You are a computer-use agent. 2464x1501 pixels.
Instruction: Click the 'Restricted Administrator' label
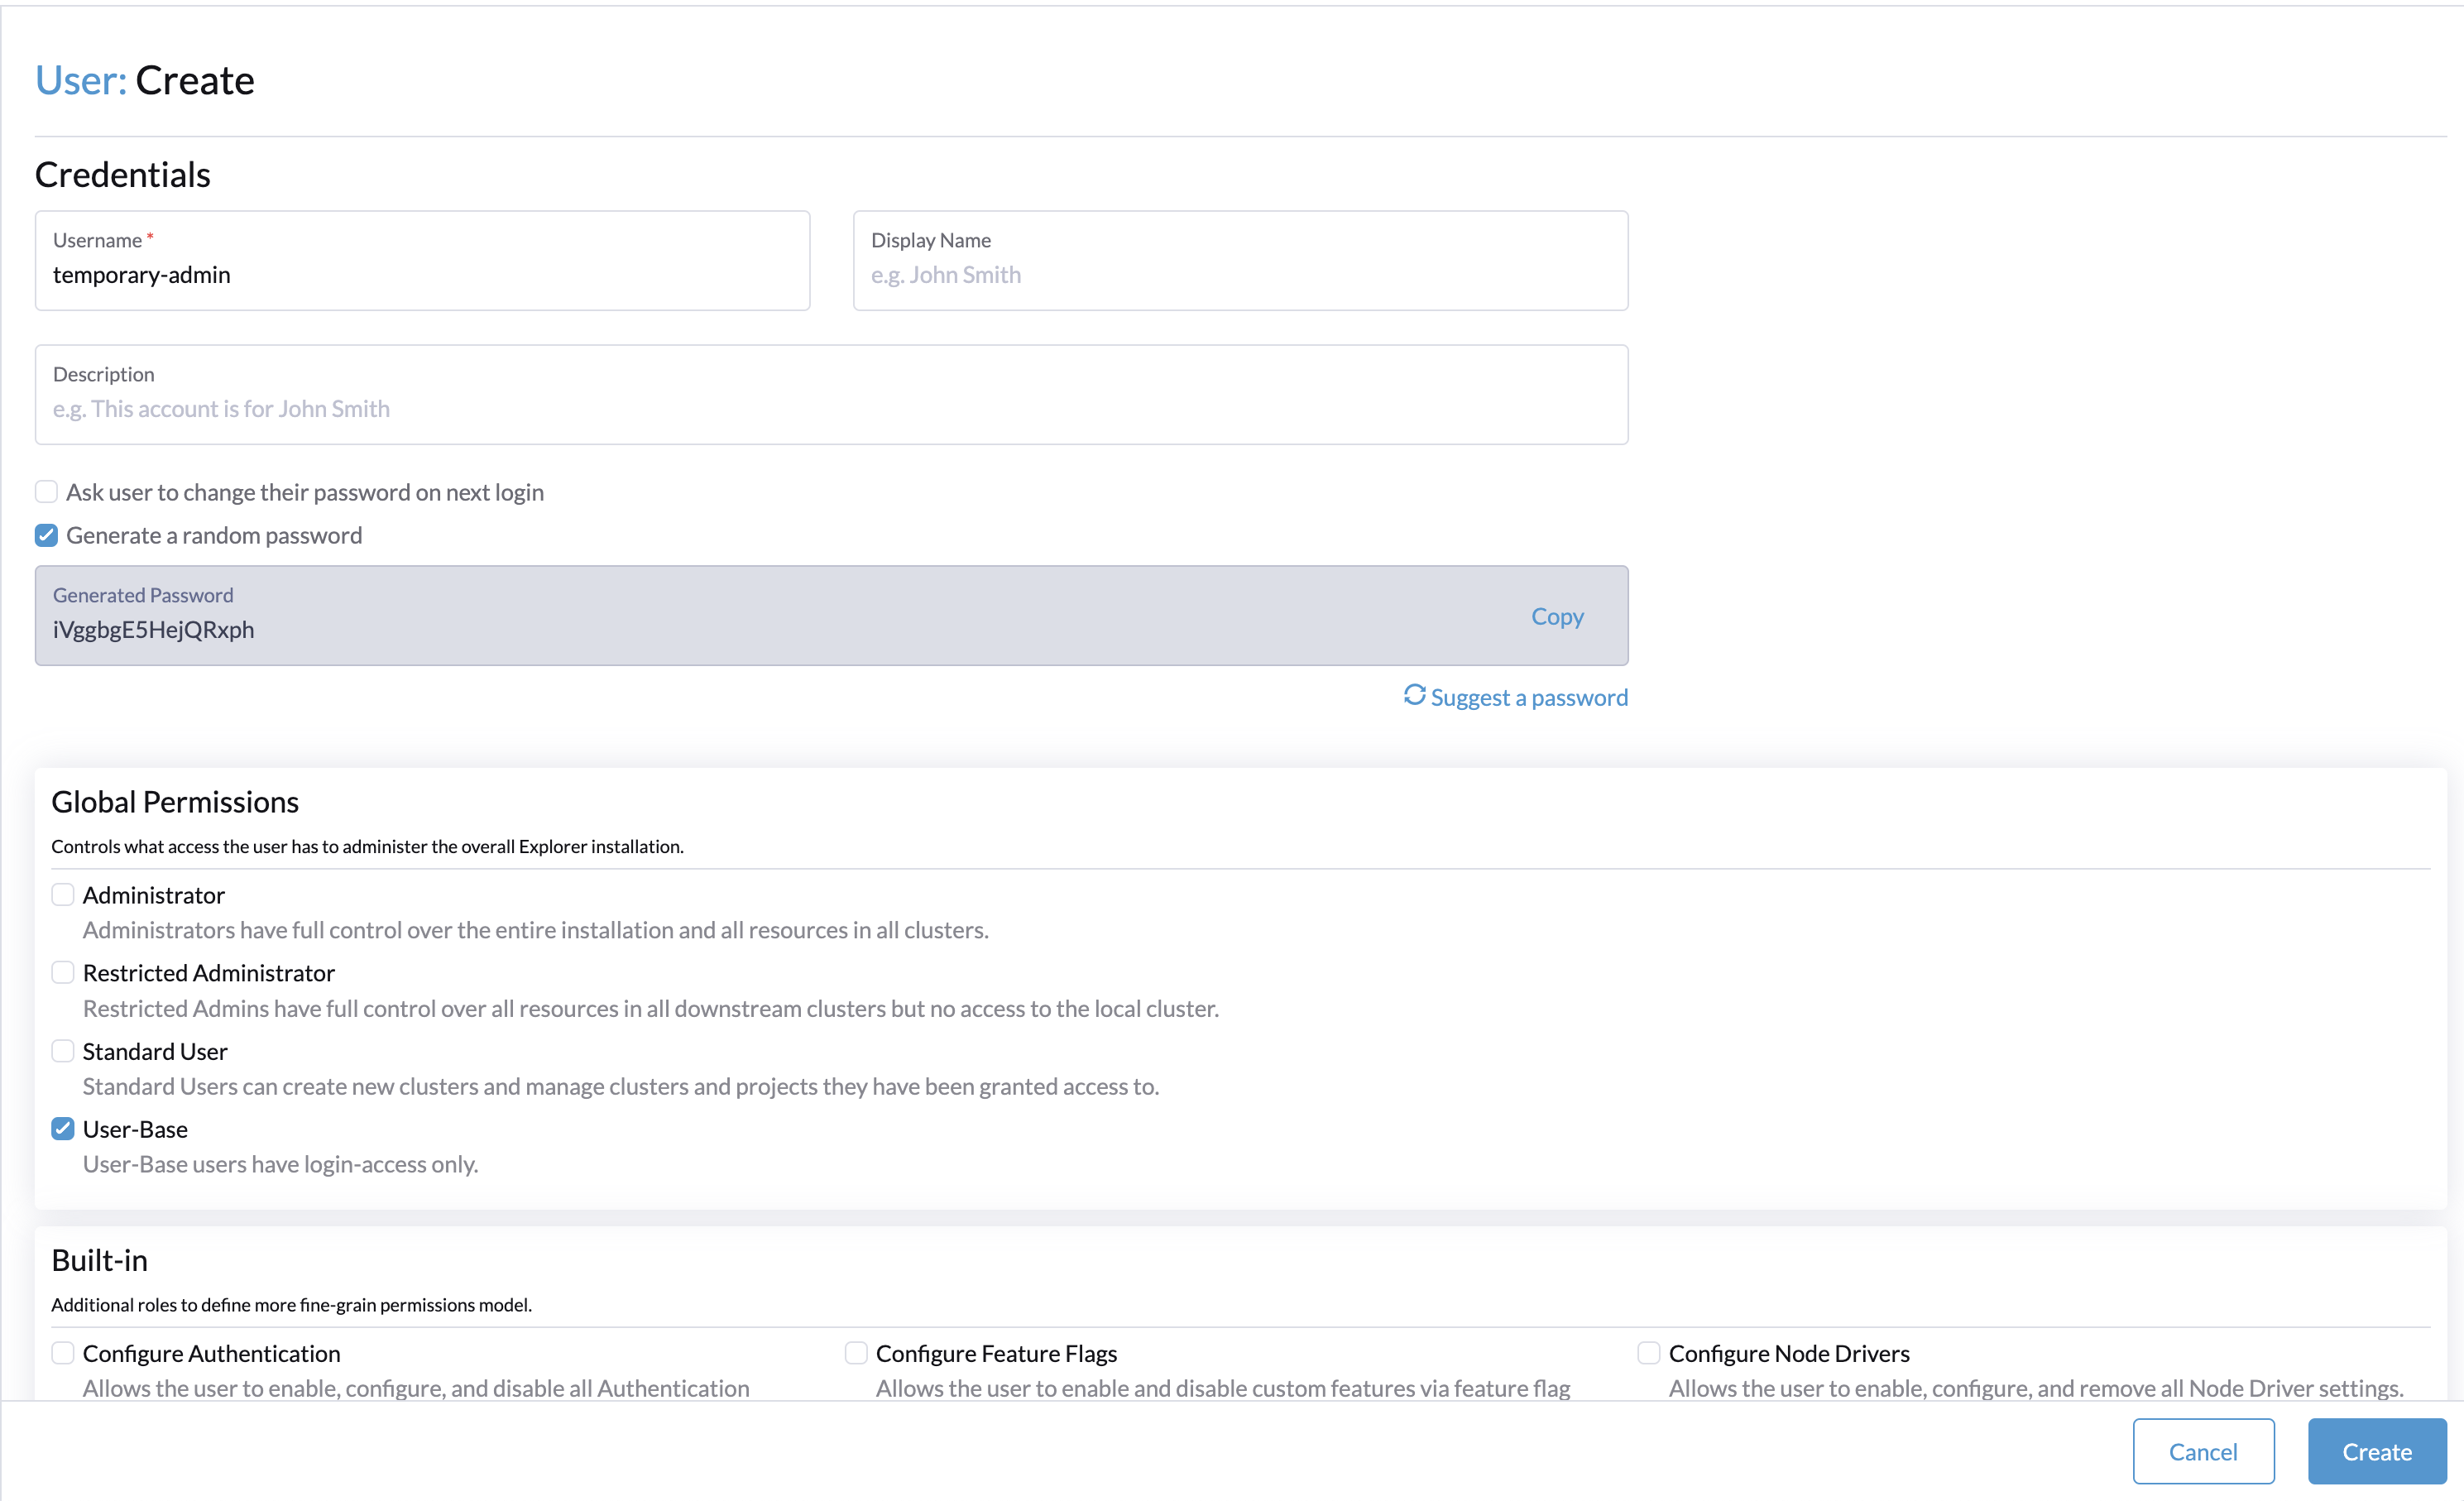tap(209, 973)
